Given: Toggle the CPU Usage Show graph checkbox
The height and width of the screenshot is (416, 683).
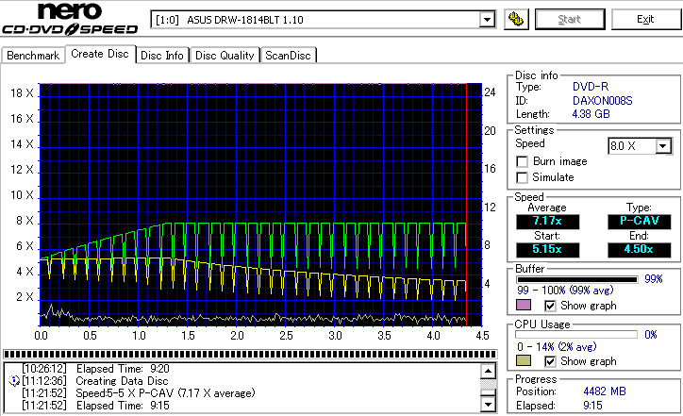Looking at the screenshot, I should click(551, 361).
